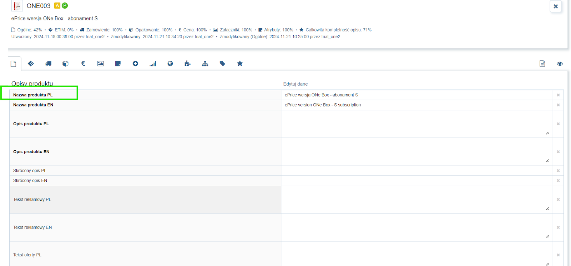
Task: Clear the Tekst oferty PL value
Action: [x=558, y=255]
